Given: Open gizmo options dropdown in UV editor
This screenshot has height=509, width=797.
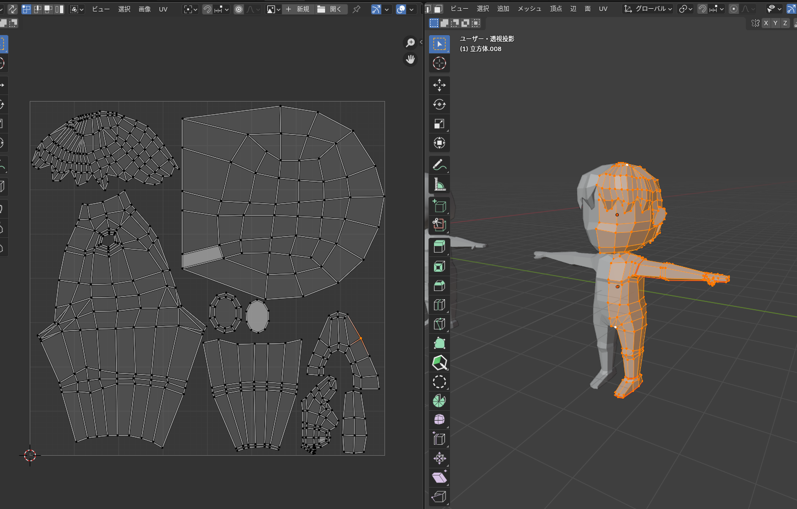Looking at the screenshot, I should [x=387, y=9].
